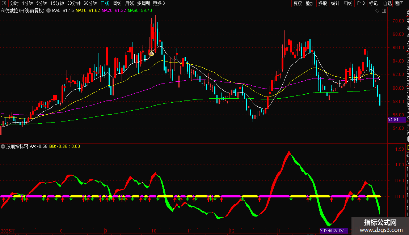Viewport: 409px width, 235px height.
Task: Open the 多股 multi-stock view
Action: pos(322,3)
